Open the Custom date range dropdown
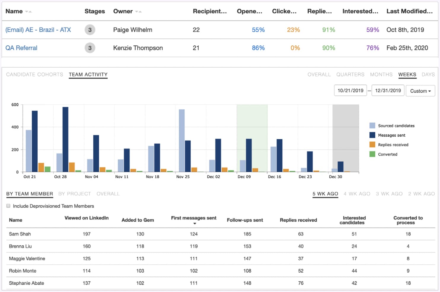The width and height of the screenshot is (440, 292). [x=420, y=91]
